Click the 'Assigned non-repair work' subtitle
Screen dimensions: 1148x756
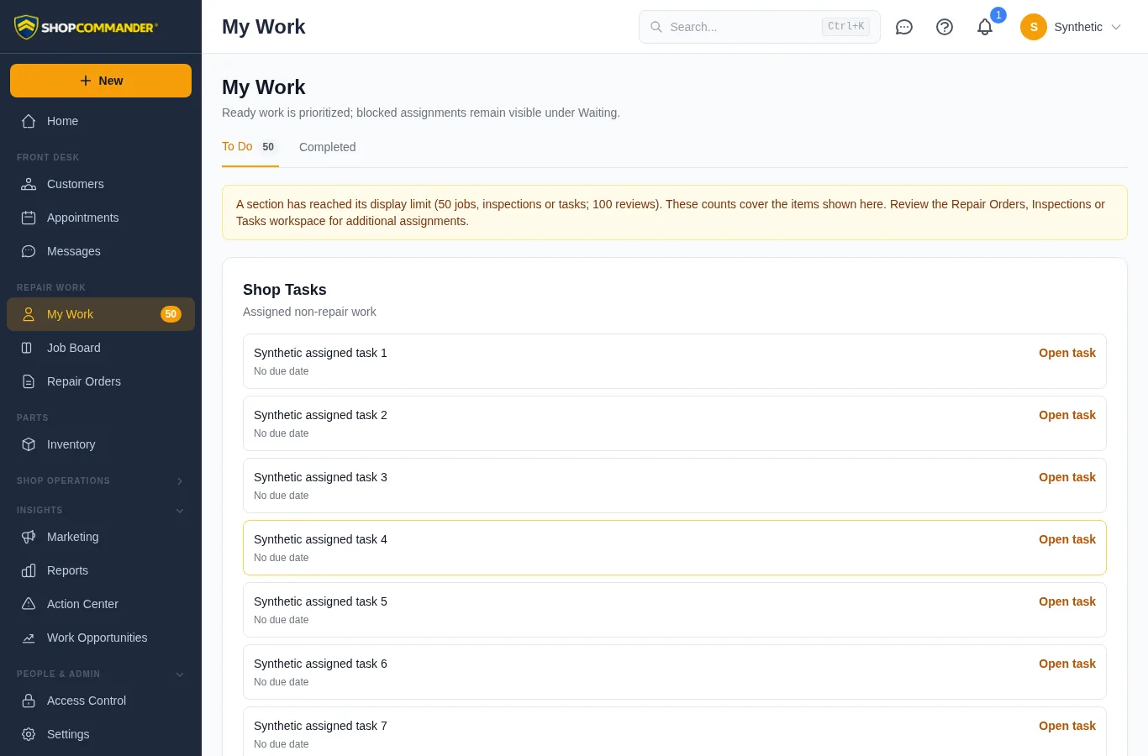(x=309, y=312)
